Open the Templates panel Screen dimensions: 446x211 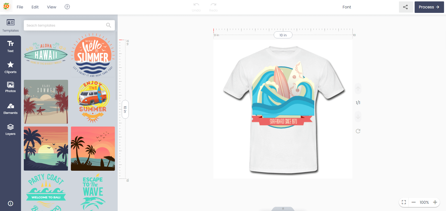(x=10, y=25)
